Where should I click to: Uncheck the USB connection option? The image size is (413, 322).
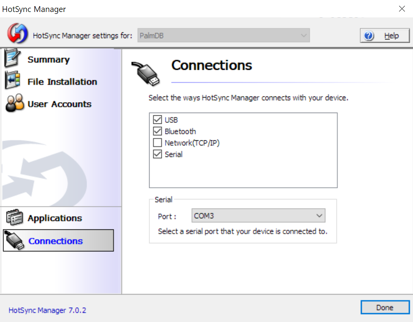point(157,120)
